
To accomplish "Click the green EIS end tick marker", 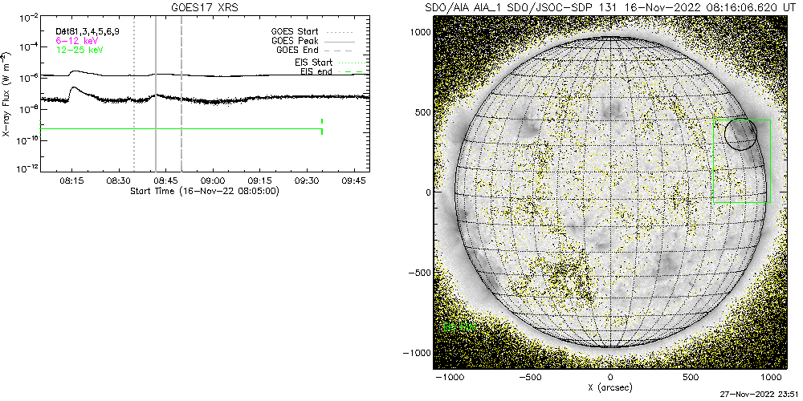I will (322, 127).
